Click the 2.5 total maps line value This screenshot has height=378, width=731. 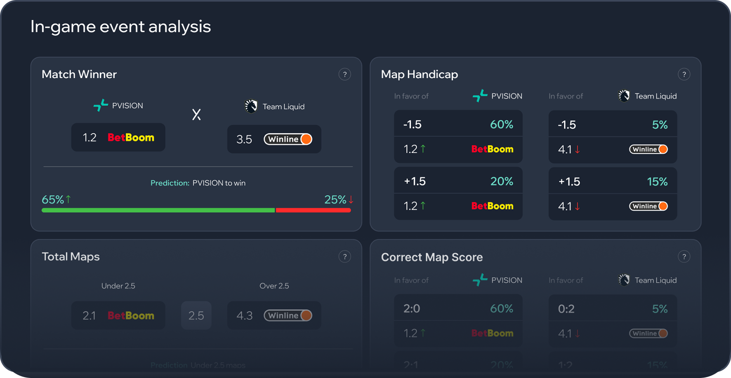coord(196,315)
